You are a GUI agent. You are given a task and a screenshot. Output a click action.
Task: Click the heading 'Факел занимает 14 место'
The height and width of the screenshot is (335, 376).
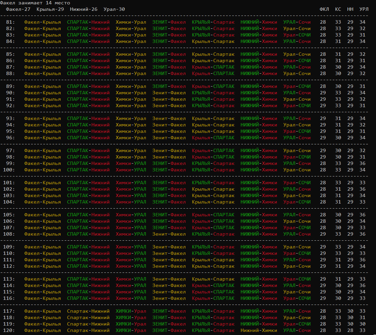tap(35, 3)
